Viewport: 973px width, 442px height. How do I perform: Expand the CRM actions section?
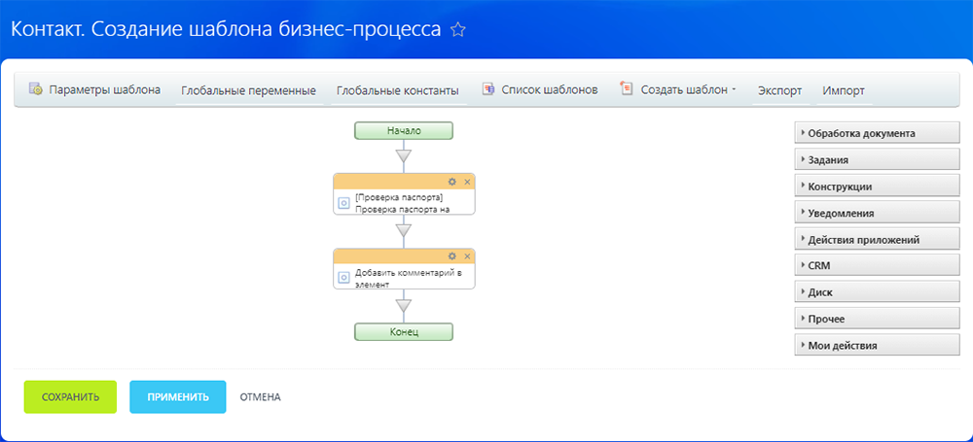(864, 265)
